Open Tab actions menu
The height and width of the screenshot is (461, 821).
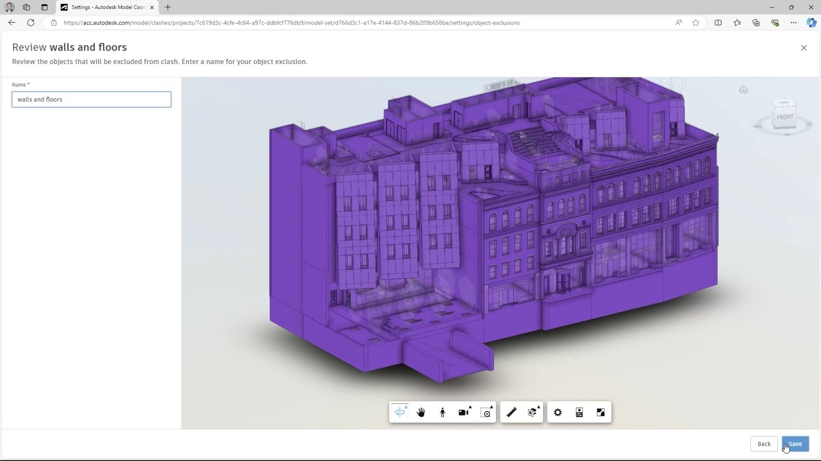pyautogui.click(x=44, y=7)
